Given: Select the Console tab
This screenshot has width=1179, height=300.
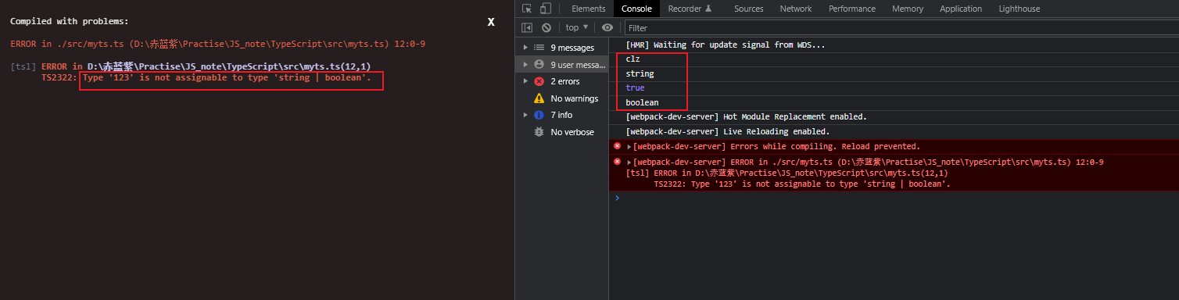Looking at the screenshot, I should (636, 9).
